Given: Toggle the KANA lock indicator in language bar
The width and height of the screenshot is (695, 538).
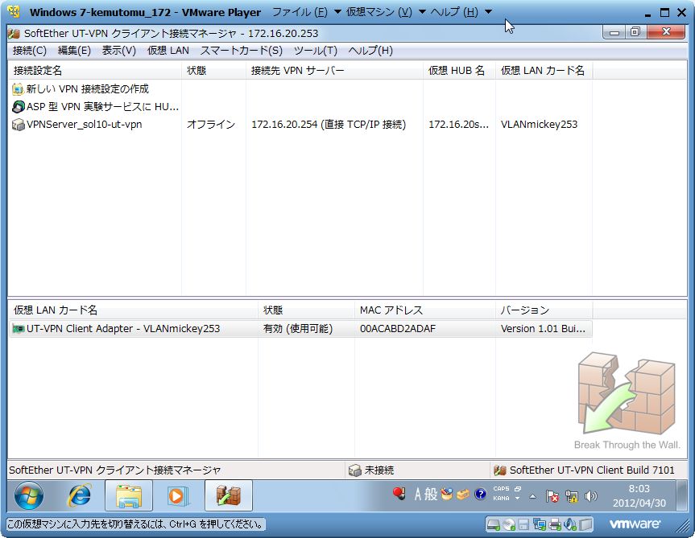Looking at the screenshot, I should [x=501, y=498].
